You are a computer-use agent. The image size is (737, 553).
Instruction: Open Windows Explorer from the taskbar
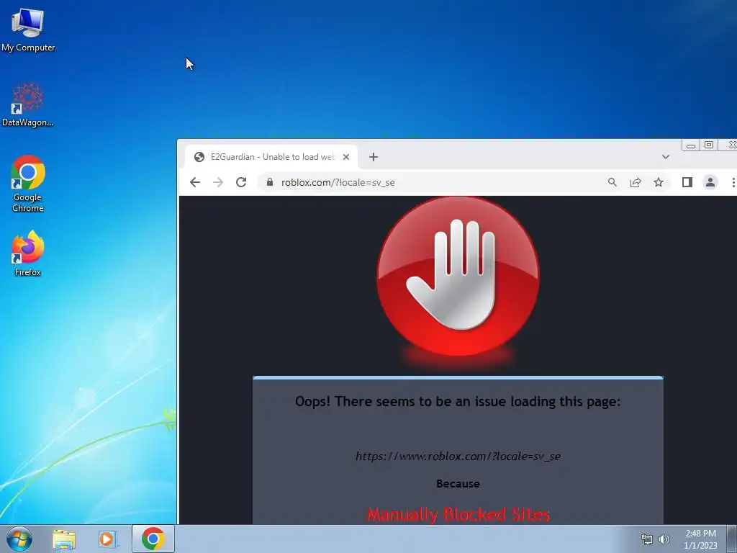pyautogui.click(x=64, y=539)
